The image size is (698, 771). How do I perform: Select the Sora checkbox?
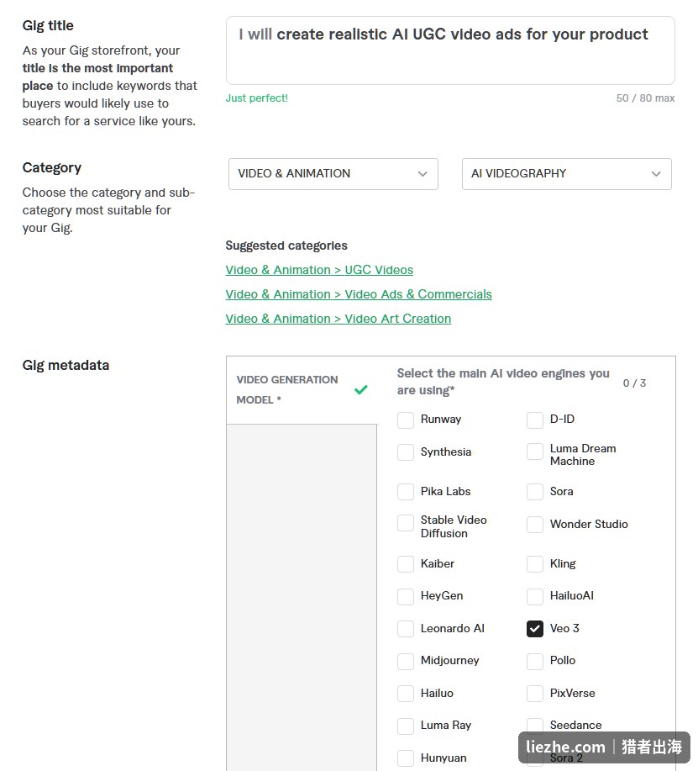click(x=535, y=492)
